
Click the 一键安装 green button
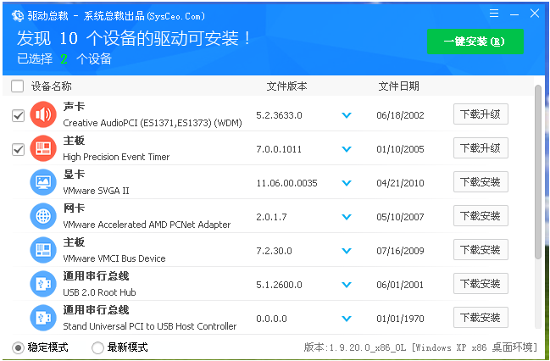point(475,42)
